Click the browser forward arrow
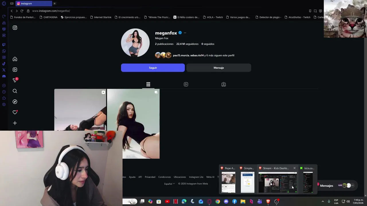 (x=17, y=11)
